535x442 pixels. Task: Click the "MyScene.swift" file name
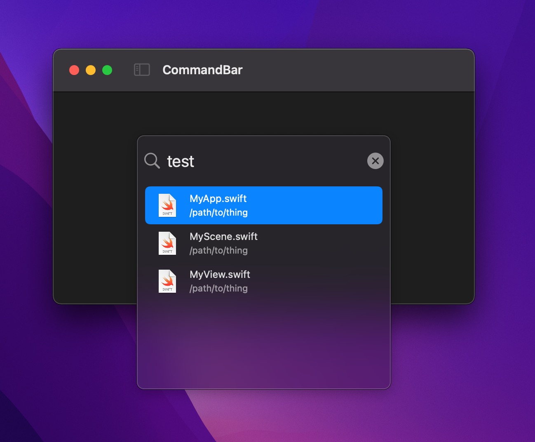click(x=223, y=236)
